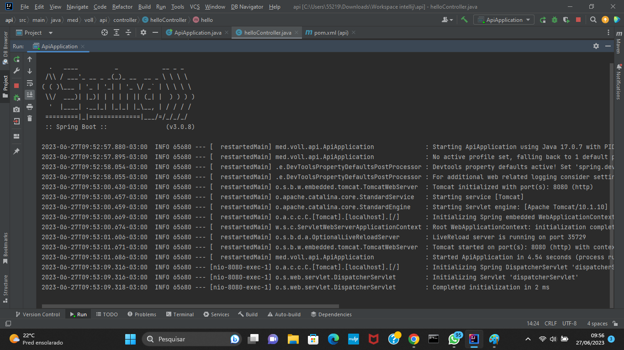Clear all console output with trash icon
This screenshot has width=624, height=350.
click(x=30, y=118)
